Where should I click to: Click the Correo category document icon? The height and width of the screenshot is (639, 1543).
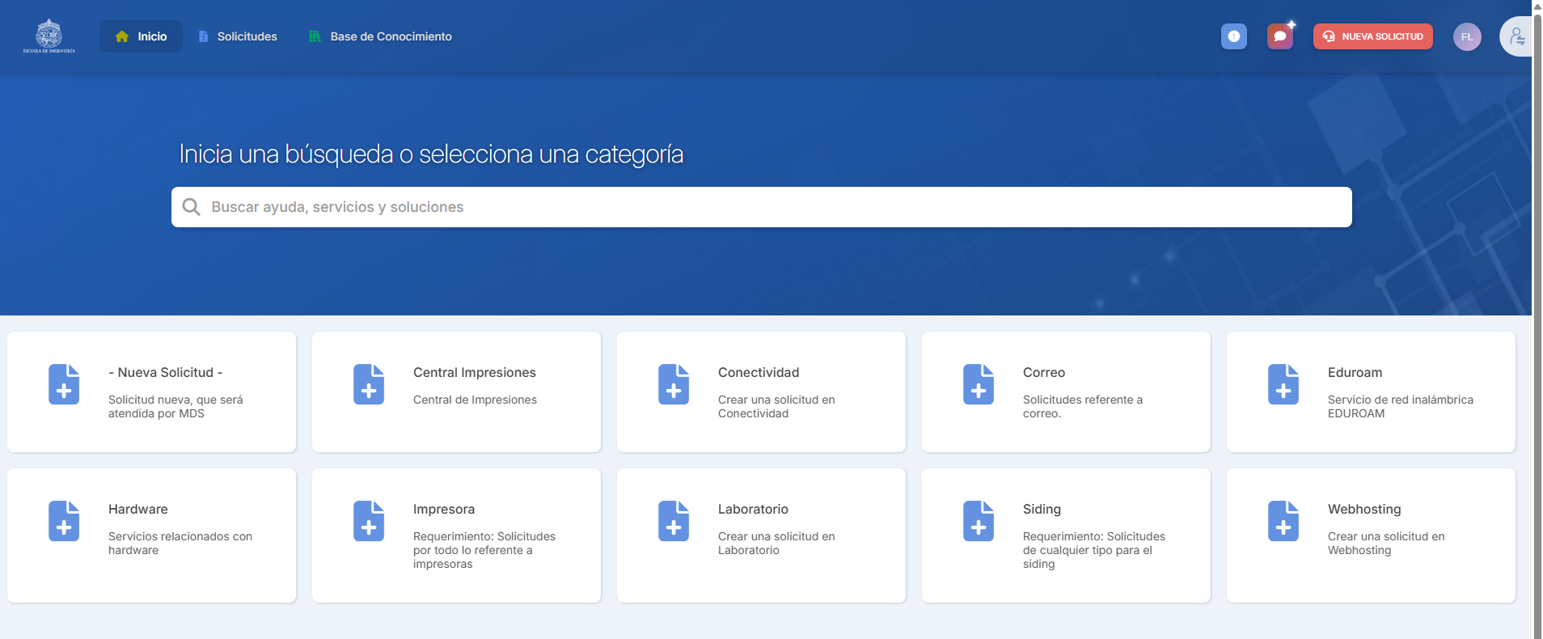coord(978,384)
